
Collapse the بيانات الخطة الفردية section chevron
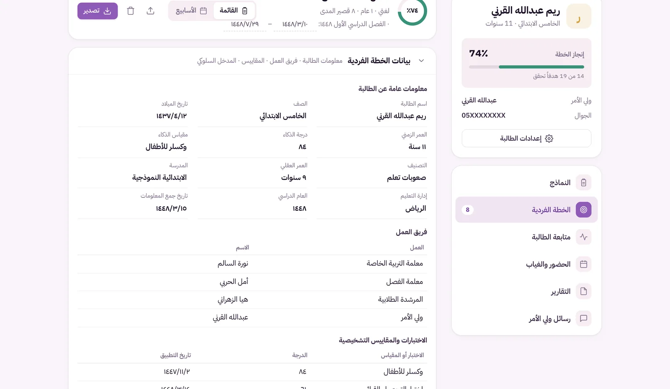point(421,61)
